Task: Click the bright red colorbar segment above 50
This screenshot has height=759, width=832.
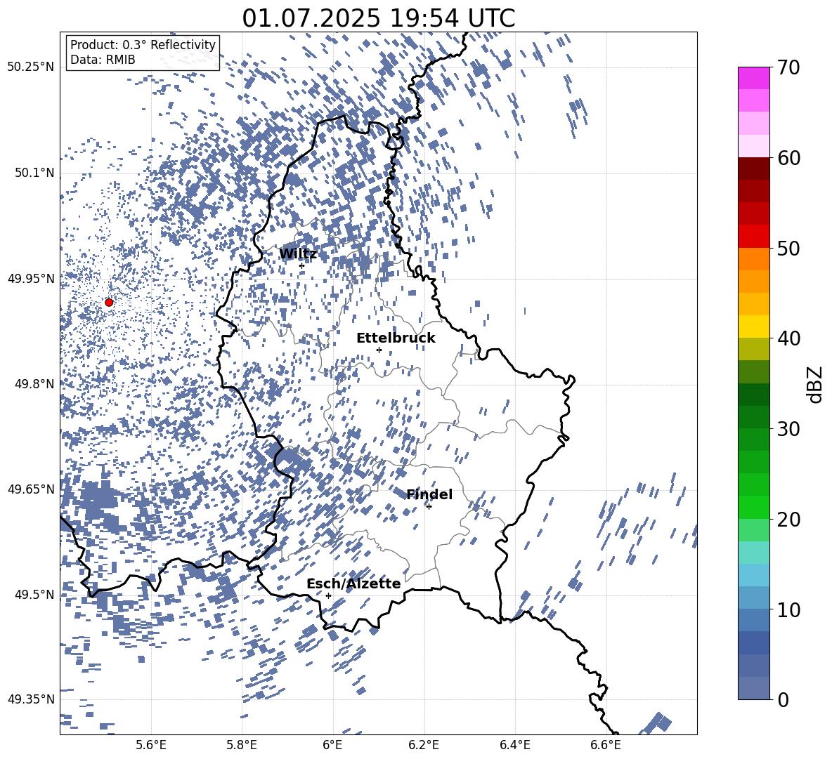Action: tap(753, 237)
